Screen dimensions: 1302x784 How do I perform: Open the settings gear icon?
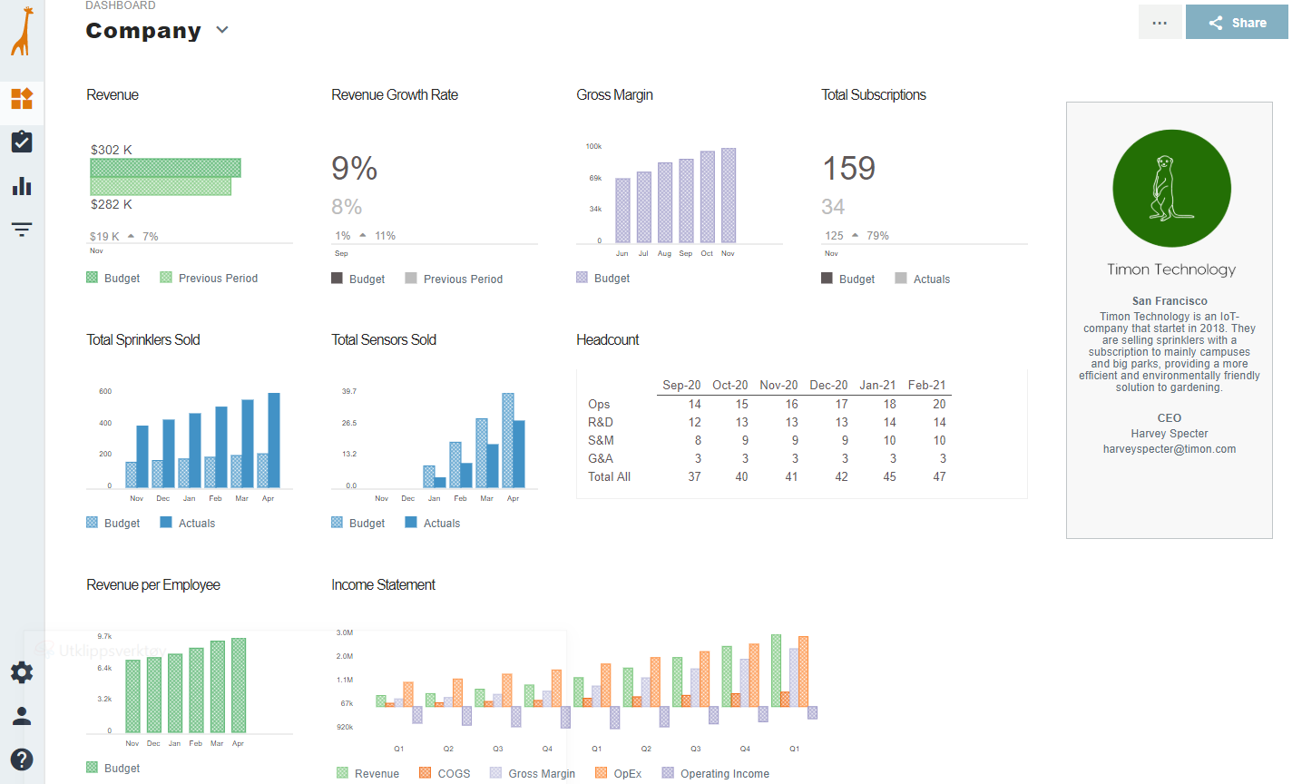pos(22,672)
